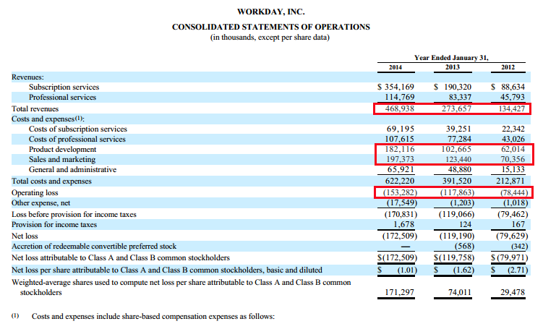Click Accretion of redeemable convertible preferred stock

coord(94,247)
